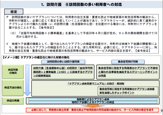Click the note '(※)「全国平均利用回数+2標準偏差」を基準として'
Viewport: 163px width, 115px height.
click(84, 35)
